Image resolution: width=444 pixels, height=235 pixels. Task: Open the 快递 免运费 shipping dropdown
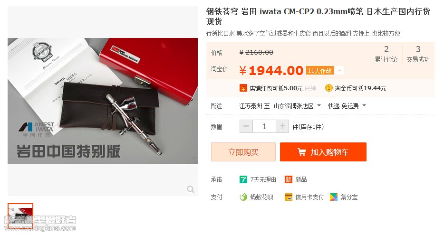[x=347, y=106]
